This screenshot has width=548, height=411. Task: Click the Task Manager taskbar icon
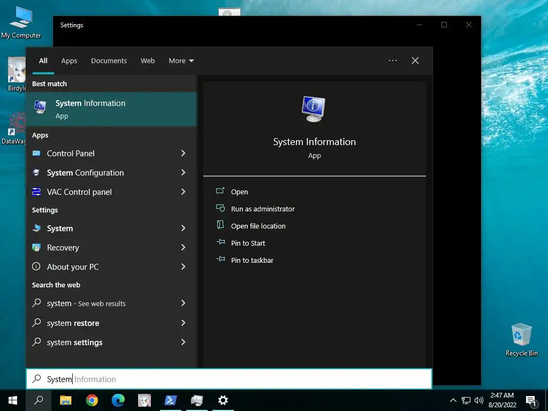click(197, 400)
